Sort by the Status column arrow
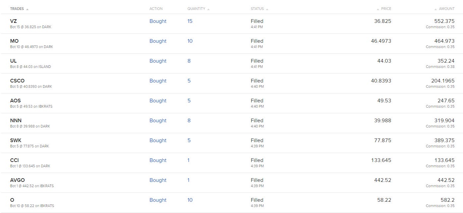 267,9
